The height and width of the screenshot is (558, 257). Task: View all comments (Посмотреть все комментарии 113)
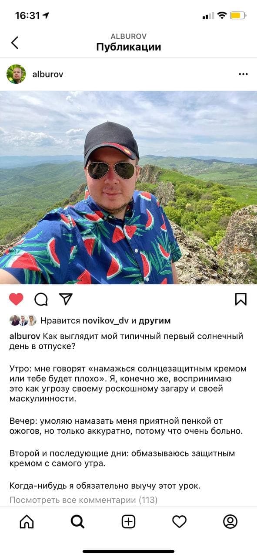coord(83,500)
